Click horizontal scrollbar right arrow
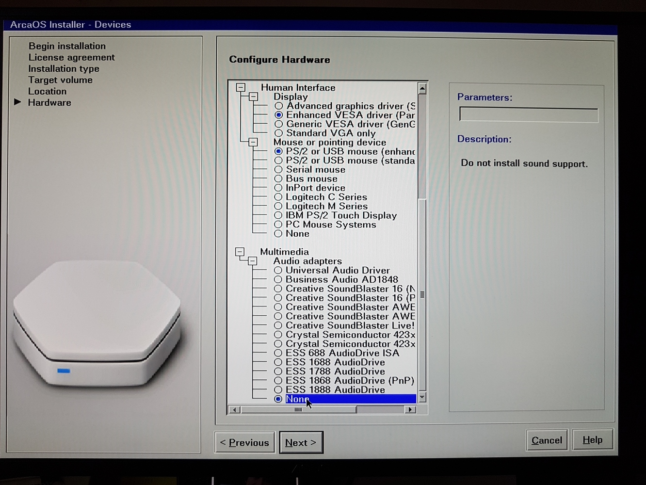646x485 pixels. (x=410, y=409)
